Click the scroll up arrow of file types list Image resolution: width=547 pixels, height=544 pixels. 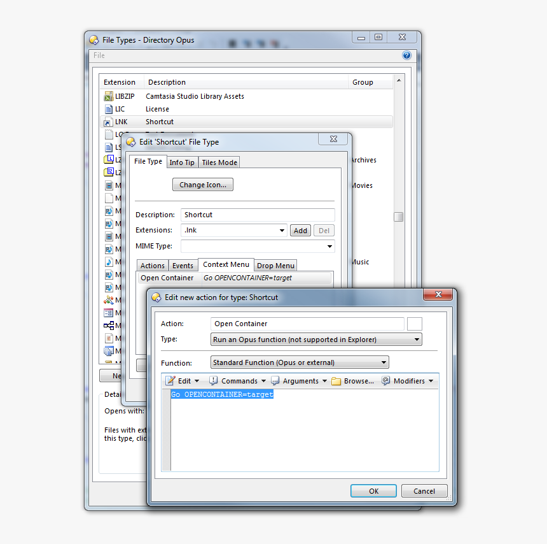(x=399, y=80)
